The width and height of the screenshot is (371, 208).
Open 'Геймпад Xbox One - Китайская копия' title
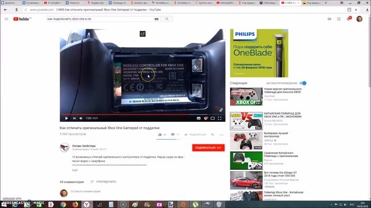[283, 194]
